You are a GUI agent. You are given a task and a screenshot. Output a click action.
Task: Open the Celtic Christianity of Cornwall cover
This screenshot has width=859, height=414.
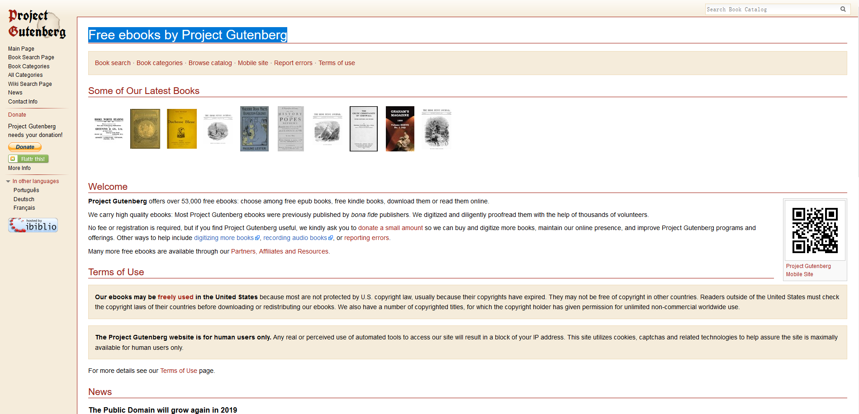click(x=364, y=129)
